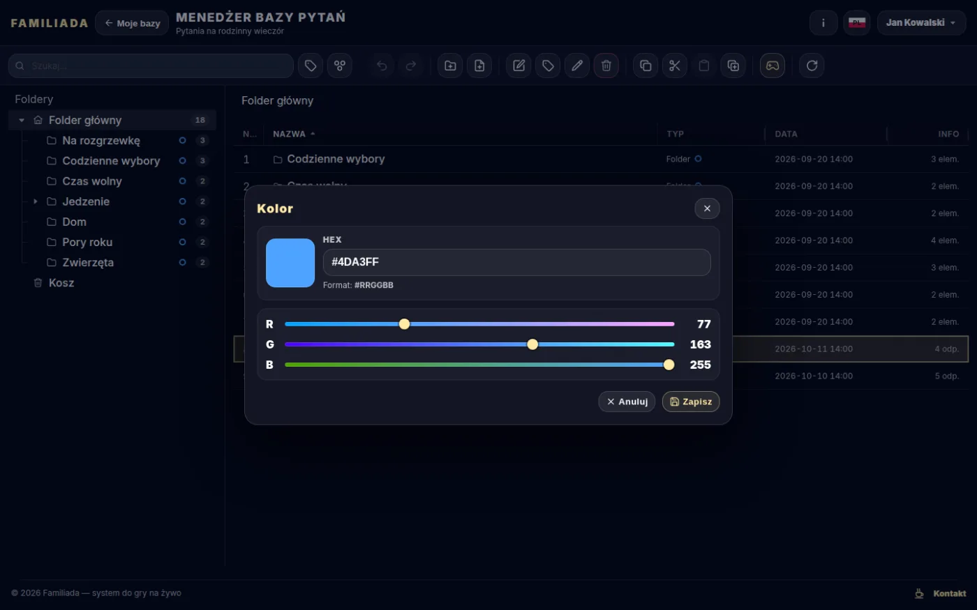This screenshot has height=610, width=977.
Task: Click the color marker of the Dom folder
Action: tap(182, 222)
